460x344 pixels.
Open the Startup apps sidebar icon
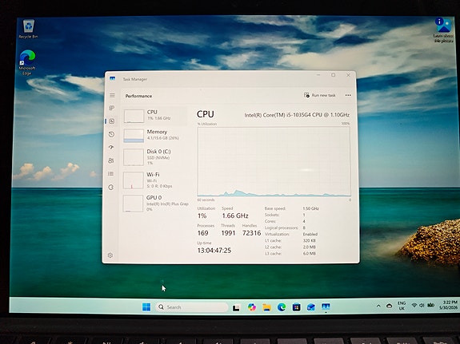point(111,148)
